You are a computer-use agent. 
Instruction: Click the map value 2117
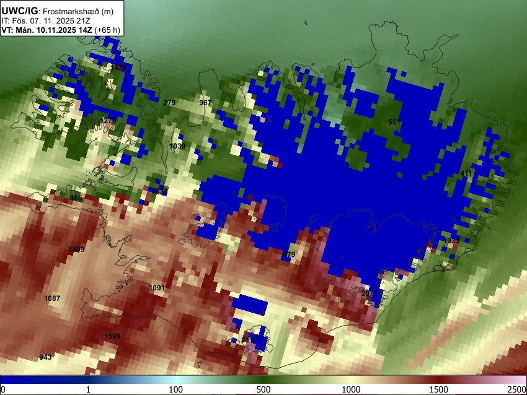tap(249, 340)
